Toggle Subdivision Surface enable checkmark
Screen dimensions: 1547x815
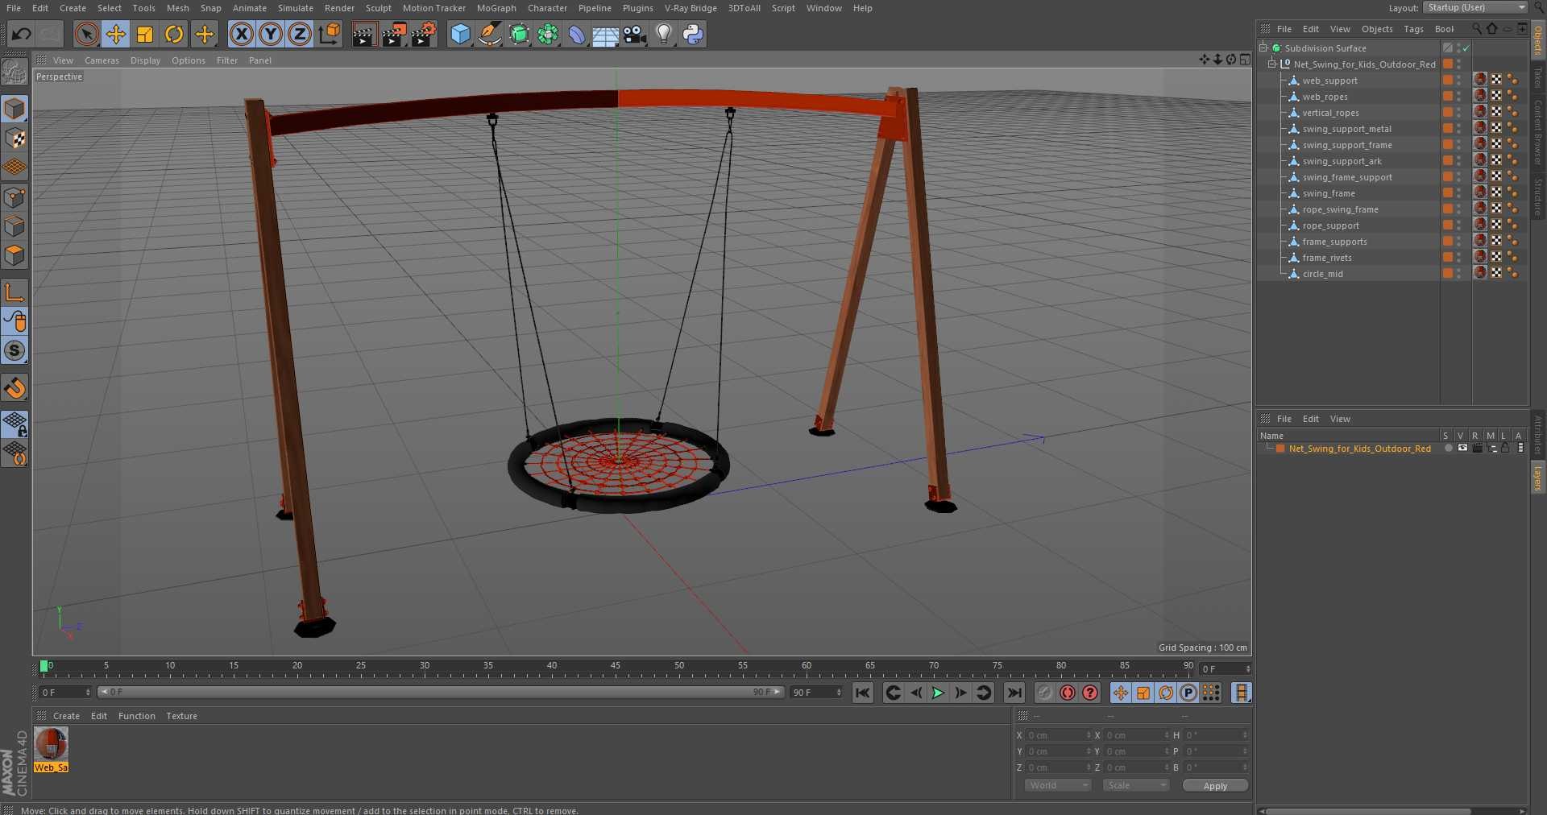(x=1466, y=48)
